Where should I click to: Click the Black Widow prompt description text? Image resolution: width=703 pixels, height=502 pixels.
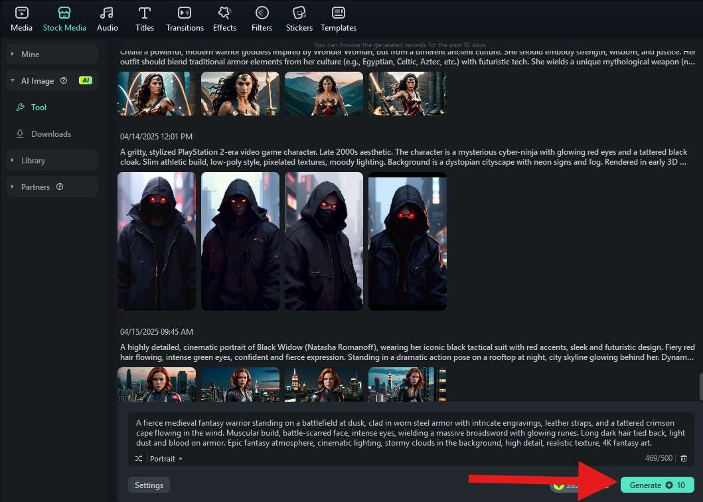407,352
